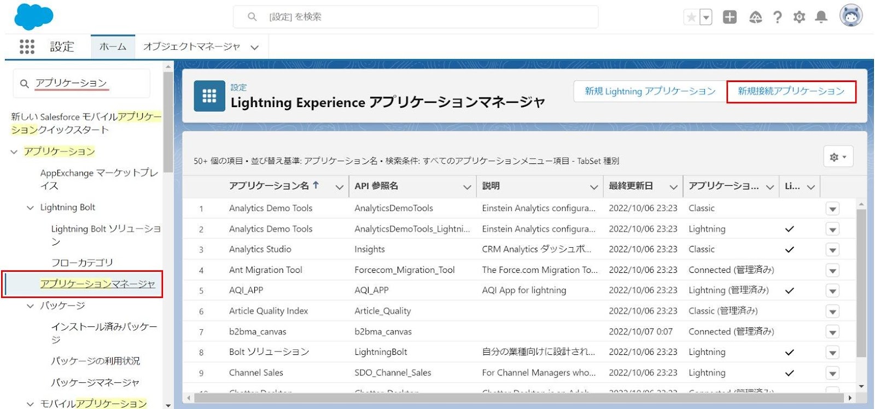Open the App Launcher dots grid
This screenshot has height=409, width=875.
point(27,46)
